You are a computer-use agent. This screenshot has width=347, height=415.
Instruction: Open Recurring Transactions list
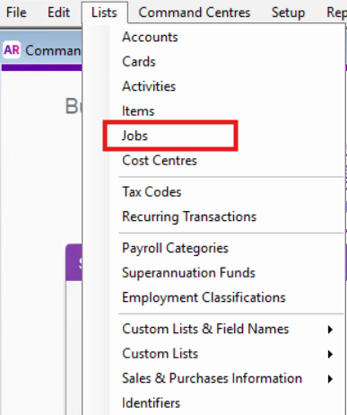click(x=189, y=216)
